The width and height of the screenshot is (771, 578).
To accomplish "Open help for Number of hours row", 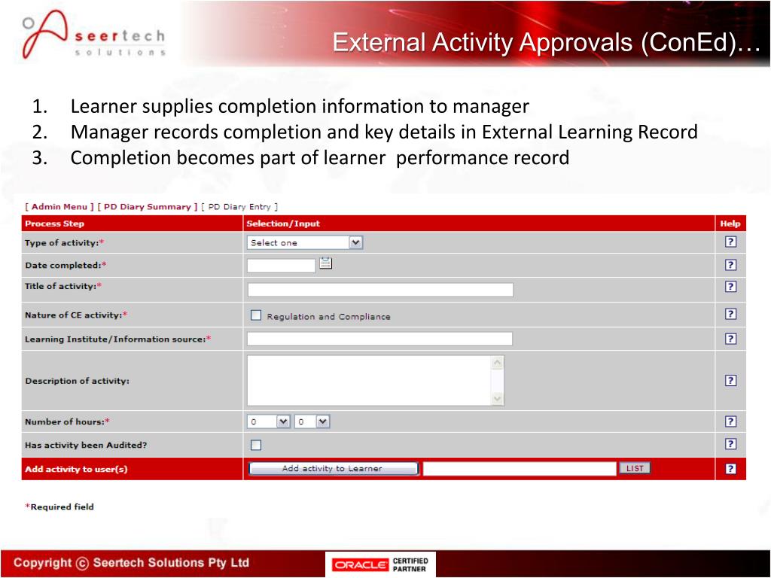I will [730, 421].
